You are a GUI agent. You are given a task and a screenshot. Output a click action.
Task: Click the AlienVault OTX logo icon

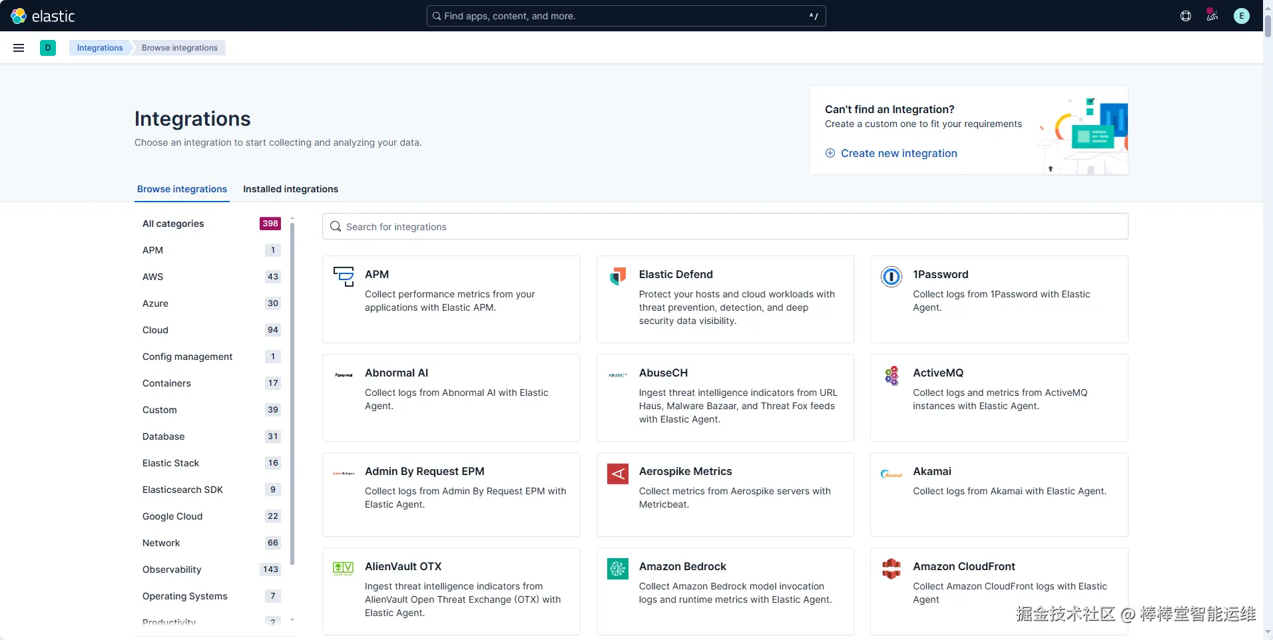coord(344,569)
